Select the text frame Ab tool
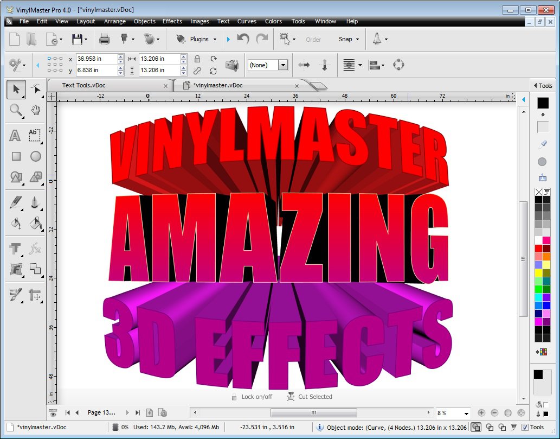 point(35,136)
